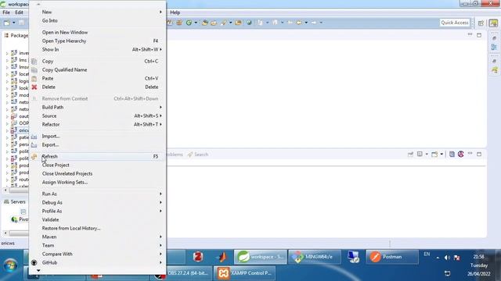Click the Export icon in context menu
501x281 pixels.
point(34,145)
